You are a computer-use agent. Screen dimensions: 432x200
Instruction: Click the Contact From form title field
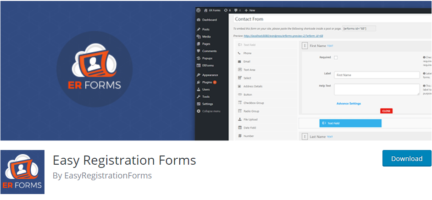(x=332, y=19)
